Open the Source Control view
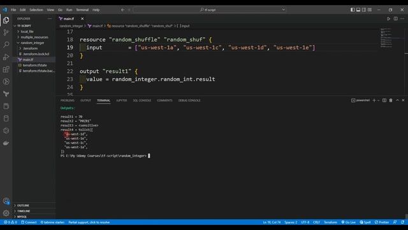 click(x=6, y=33)
